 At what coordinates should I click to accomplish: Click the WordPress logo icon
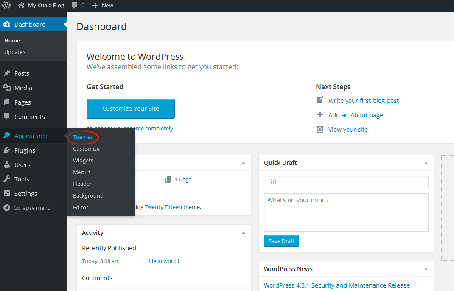click(6, 5)
